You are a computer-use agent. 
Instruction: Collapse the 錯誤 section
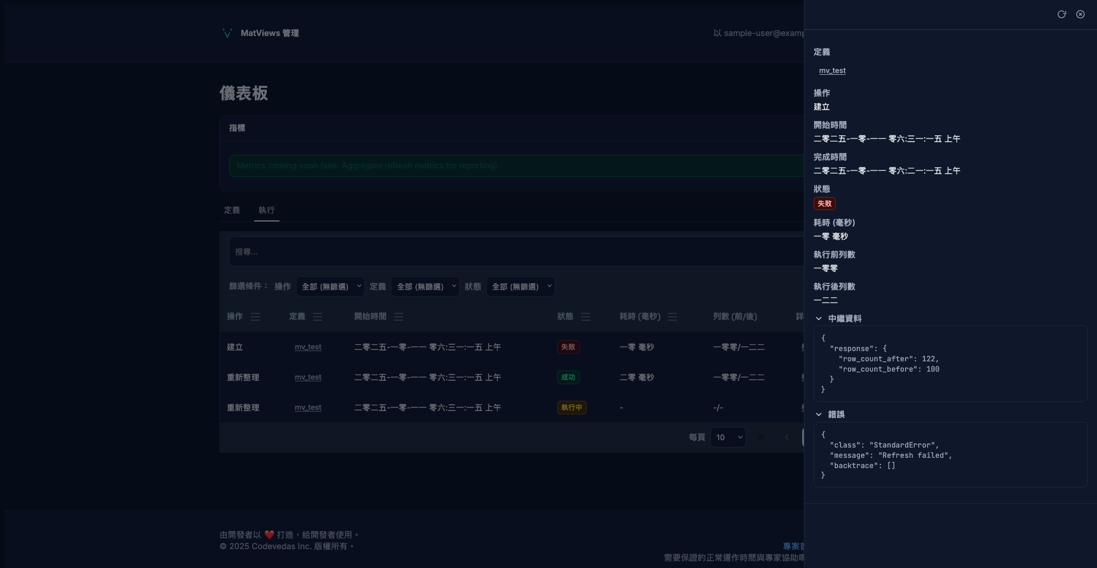(x=819, y=414)
